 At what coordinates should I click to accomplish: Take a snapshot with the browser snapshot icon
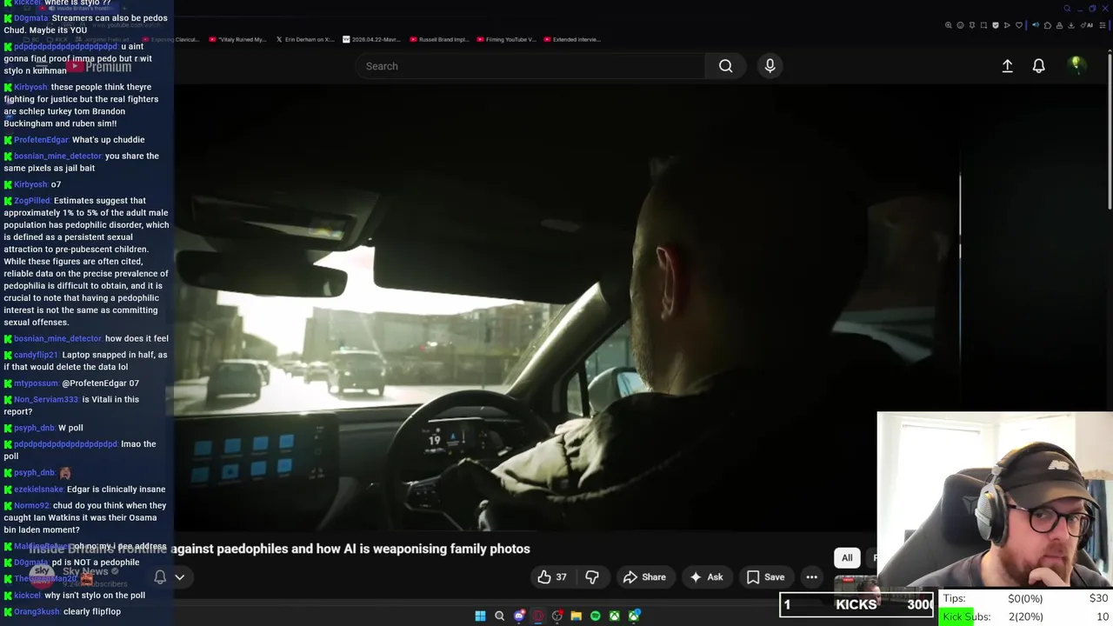983,25
